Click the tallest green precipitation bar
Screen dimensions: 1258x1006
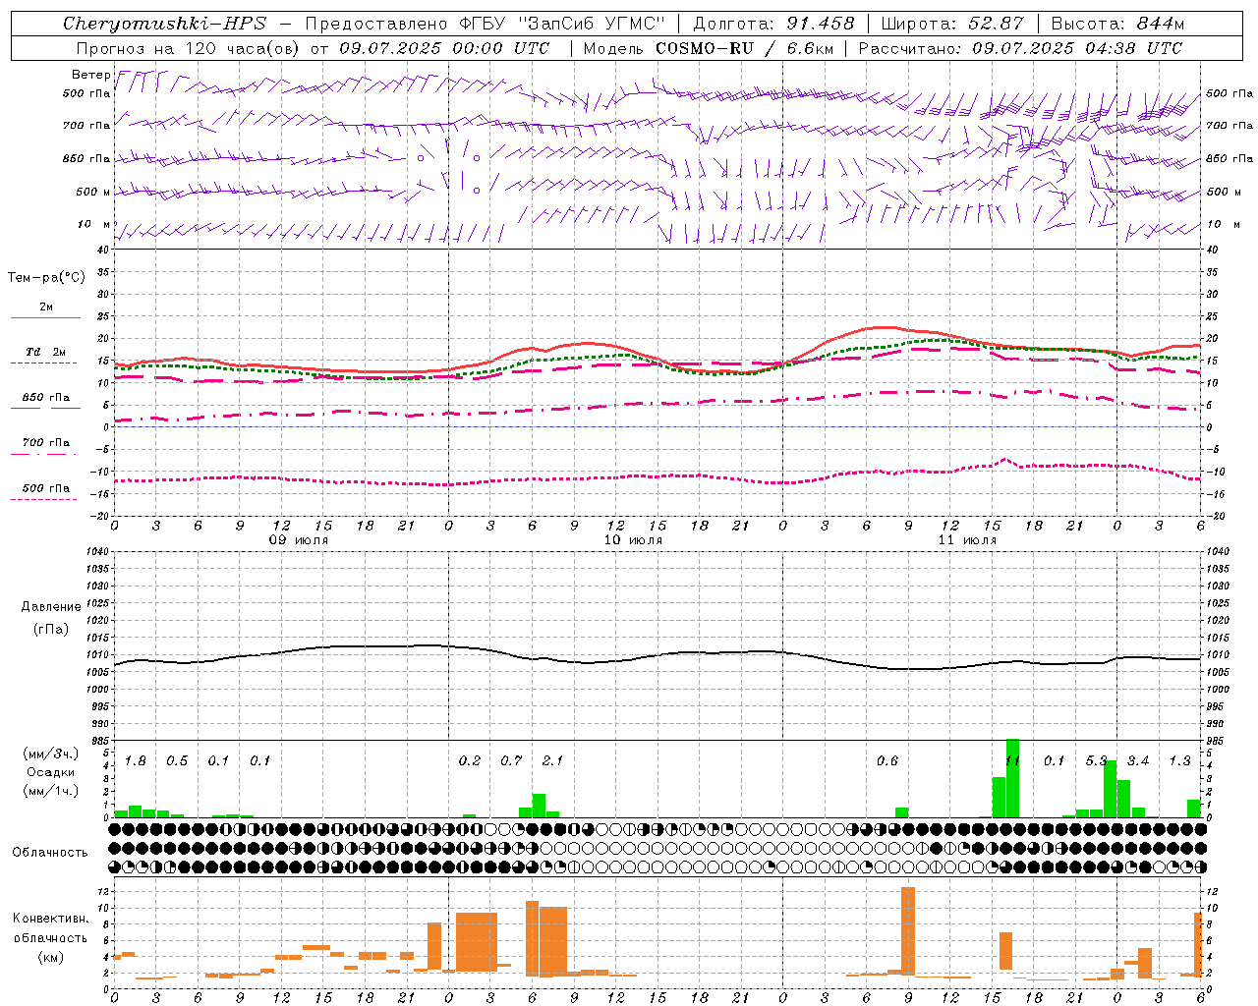click(x=1012, y=778)
